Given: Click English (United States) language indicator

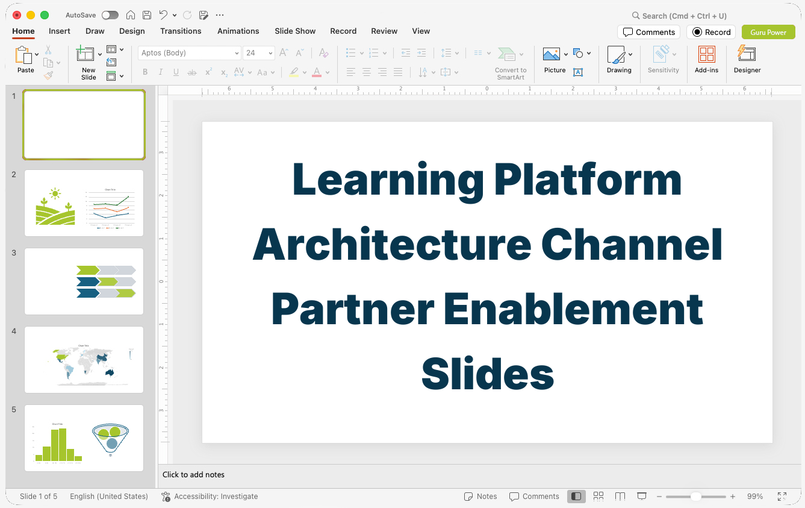Looking at the screenshot, I should click(x=109, y=497).
